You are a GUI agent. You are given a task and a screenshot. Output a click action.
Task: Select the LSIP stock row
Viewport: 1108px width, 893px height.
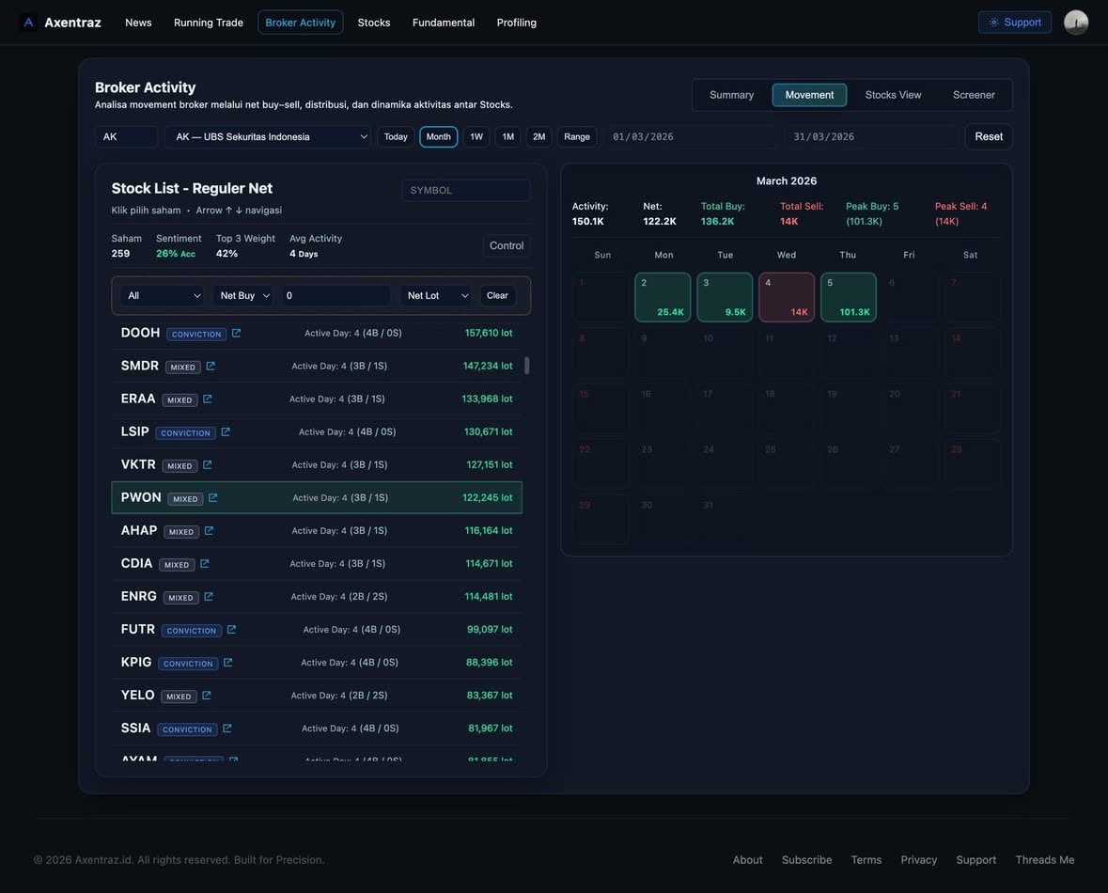[317, 431]
